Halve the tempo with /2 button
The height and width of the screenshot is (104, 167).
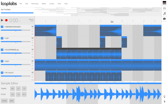pos(24,89)
